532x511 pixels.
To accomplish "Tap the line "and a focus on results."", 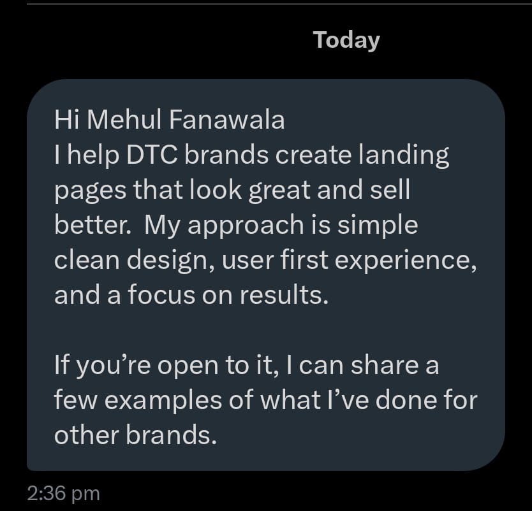I will (x=191, y=295).
